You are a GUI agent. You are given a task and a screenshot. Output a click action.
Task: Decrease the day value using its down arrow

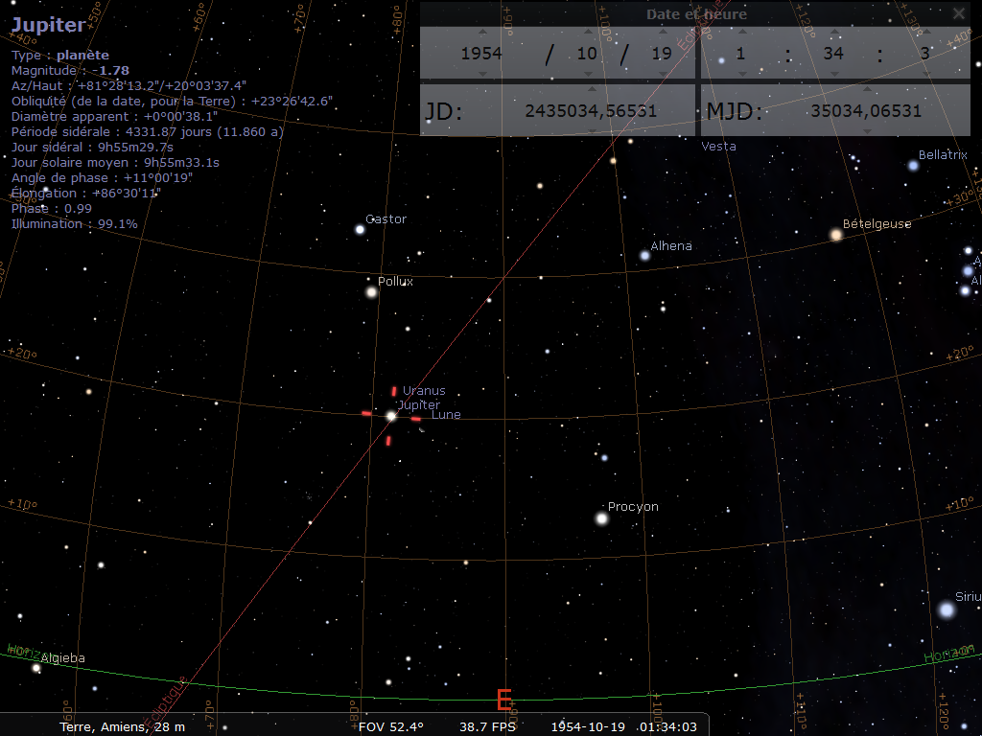[662, 74]
